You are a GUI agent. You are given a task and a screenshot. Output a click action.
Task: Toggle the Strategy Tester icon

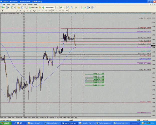pos(25,7)
